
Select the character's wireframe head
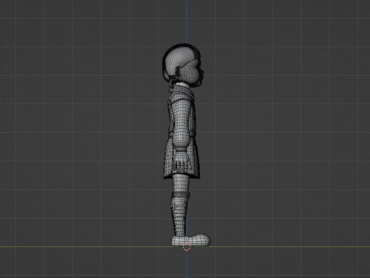point(183,66)
